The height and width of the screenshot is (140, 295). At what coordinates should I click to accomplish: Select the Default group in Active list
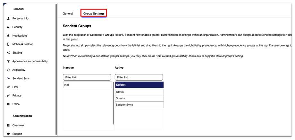[139, 85]
